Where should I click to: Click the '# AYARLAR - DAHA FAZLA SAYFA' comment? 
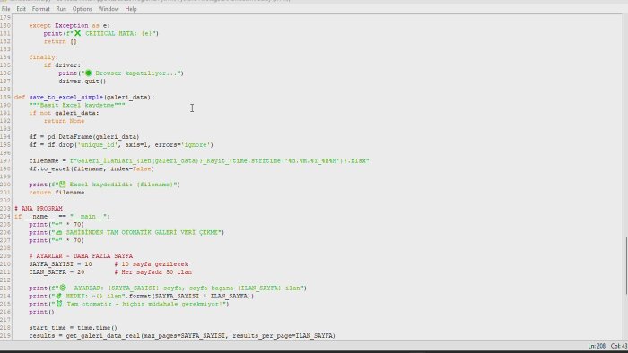81,256
